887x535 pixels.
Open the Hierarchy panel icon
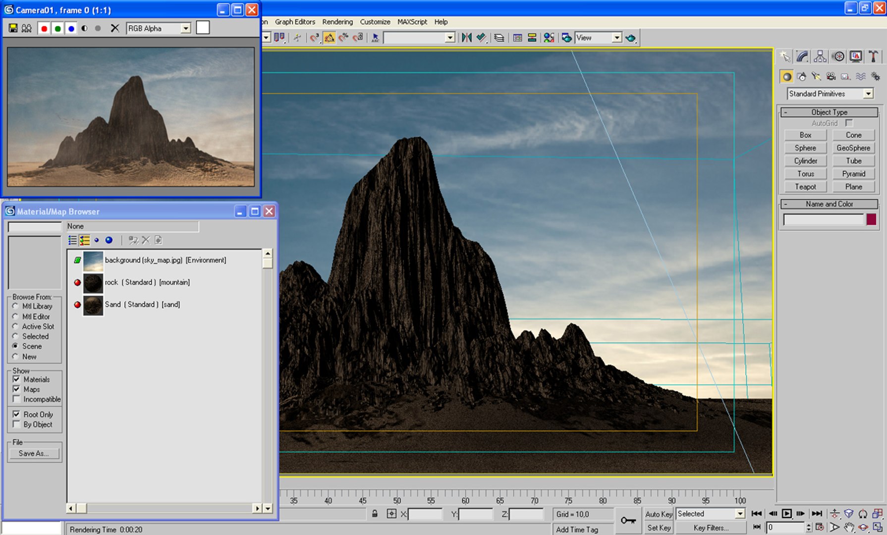tap(820, 56)
